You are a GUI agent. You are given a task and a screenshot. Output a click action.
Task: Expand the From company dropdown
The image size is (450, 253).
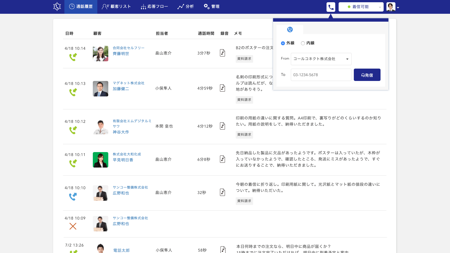click(x=321, y=59)
